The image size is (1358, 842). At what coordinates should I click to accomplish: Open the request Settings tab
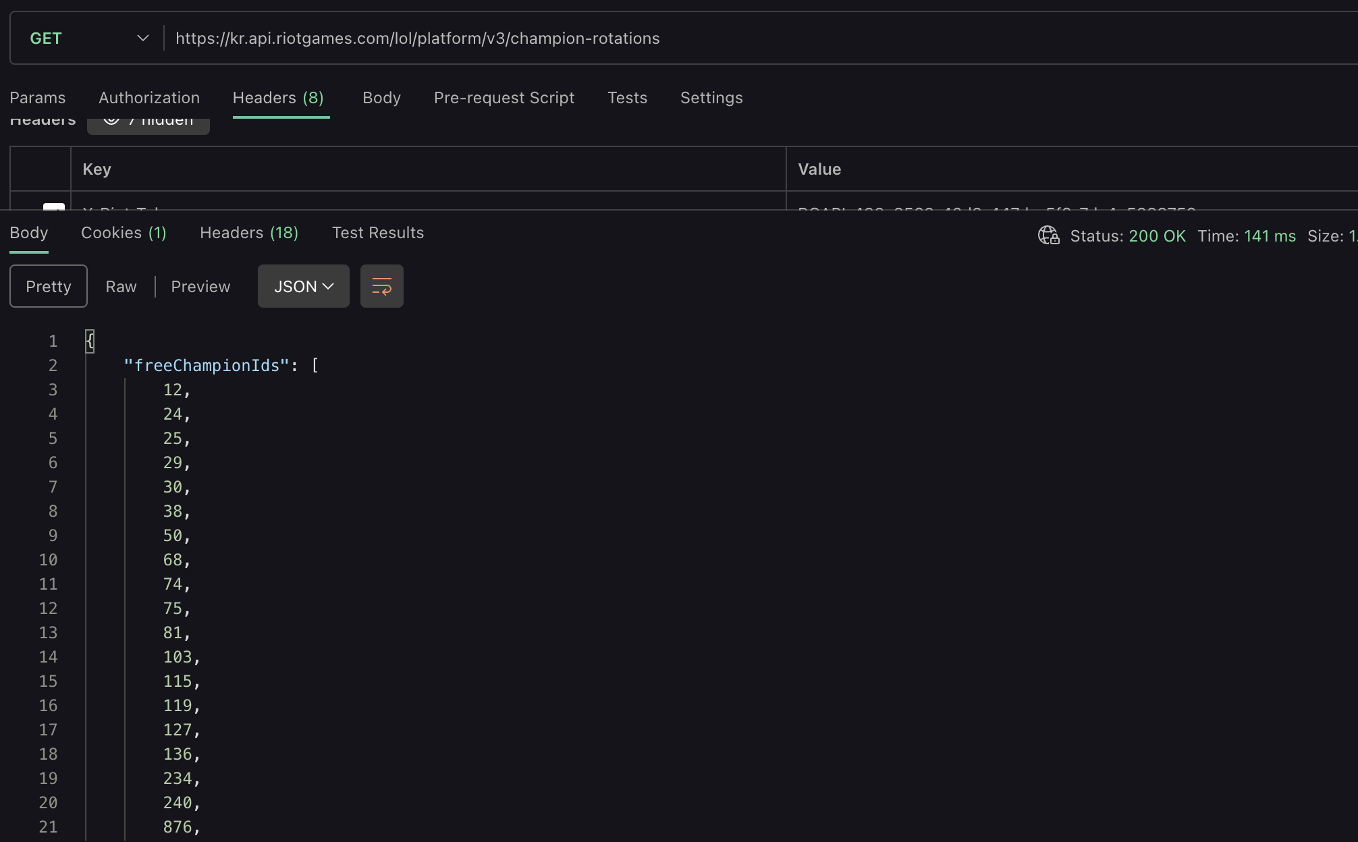(711, 98)
